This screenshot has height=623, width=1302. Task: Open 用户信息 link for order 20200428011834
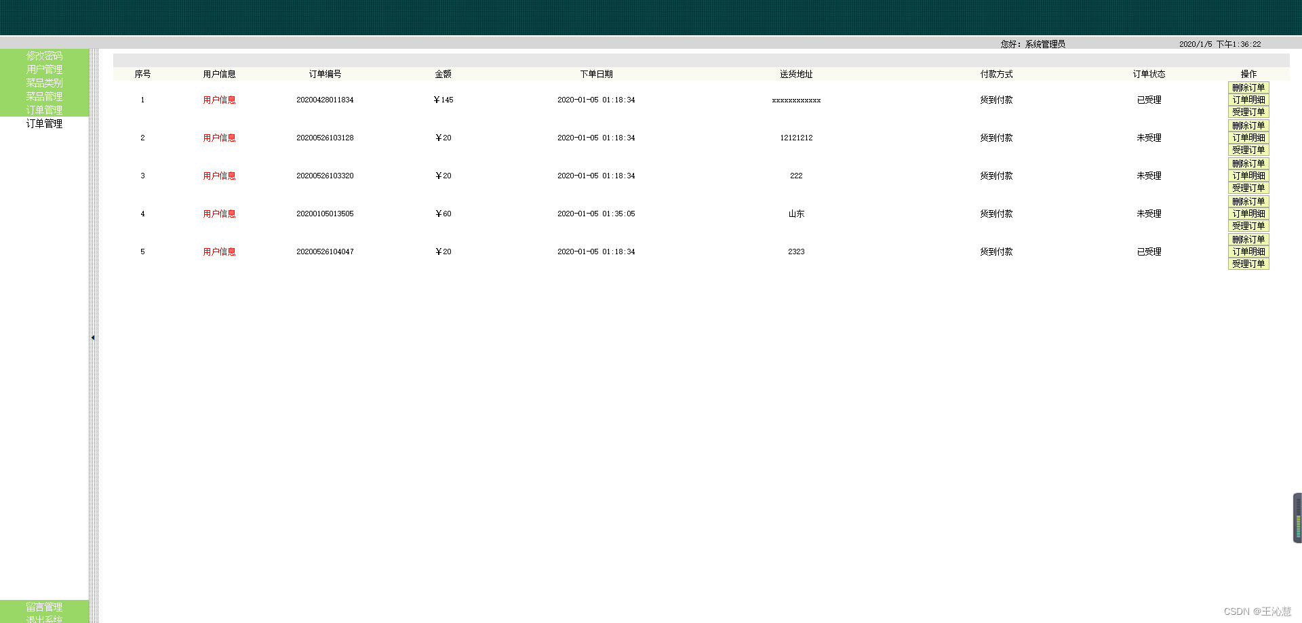coord(219,100)
